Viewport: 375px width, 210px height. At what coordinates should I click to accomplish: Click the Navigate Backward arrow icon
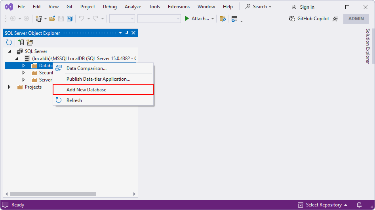pyautogui.click(x=13, y=19)
